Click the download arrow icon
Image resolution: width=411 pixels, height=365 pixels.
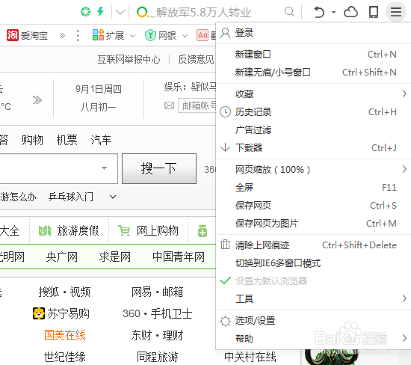point(225,148)
